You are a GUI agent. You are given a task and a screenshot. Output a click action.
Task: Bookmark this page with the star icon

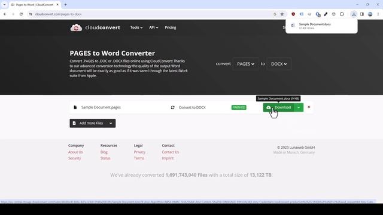click(282, 14)
